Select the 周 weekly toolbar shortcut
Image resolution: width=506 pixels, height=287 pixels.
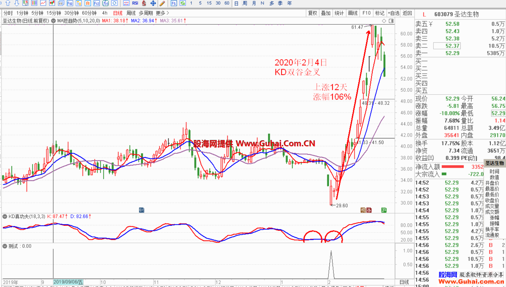coord(245,3)
